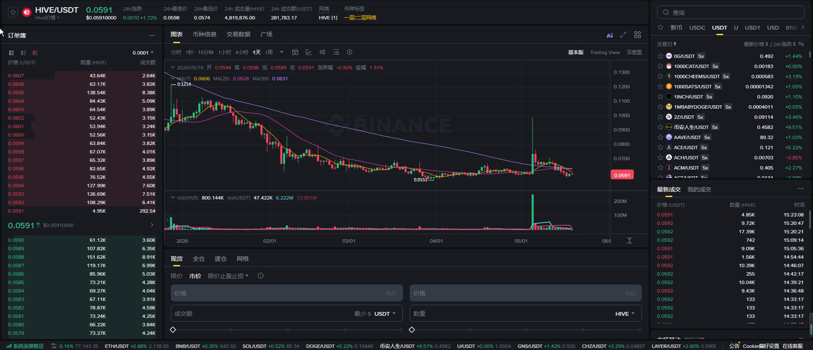Open the favorites star tab in market list
This screenshot has width=813, height=350.
(660, 27)
